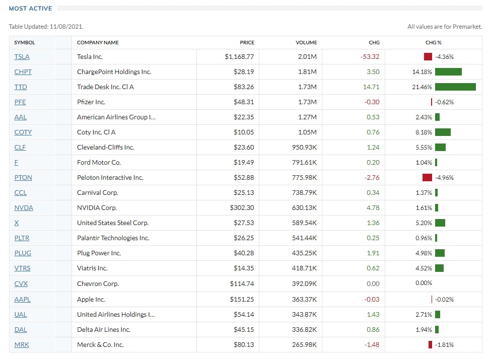The image size is (489, 359).
Task: Click the red bar beside -4.96%
Action: [427, 177]
